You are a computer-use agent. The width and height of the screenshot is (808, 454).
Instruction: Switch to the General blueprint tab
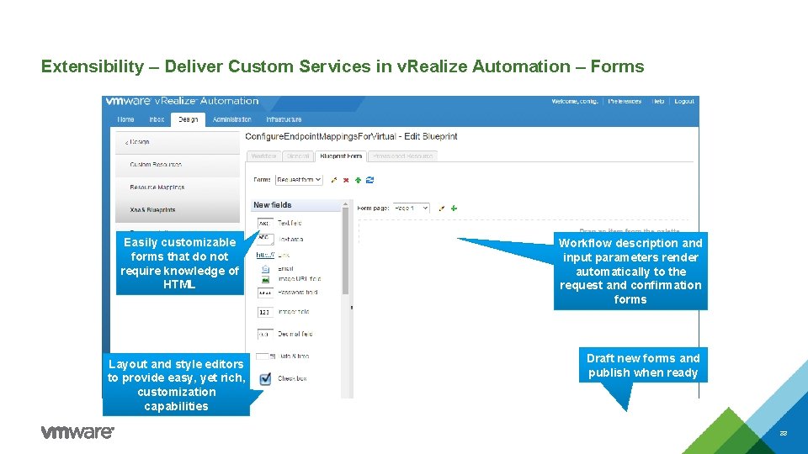click(298, 156)
